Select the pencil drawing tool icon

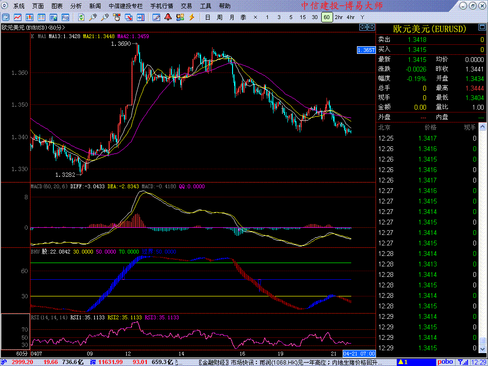(x=156, y=17)
